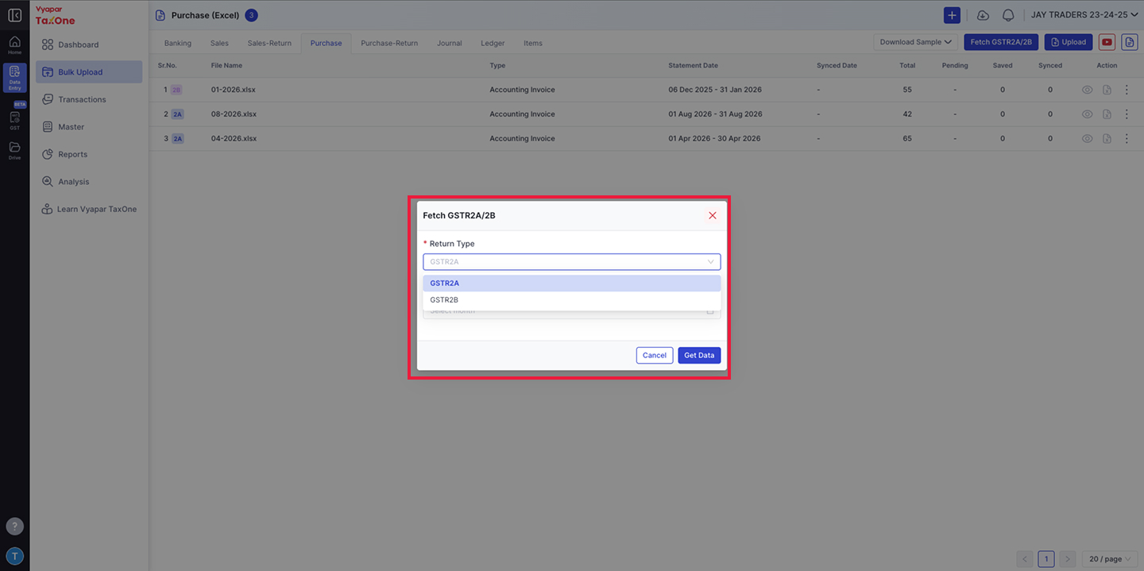Close the Fetch GSTR2A/2B dialog
Screen dimensions: 1144x571
pyautogui.click(x=712, y=215)
